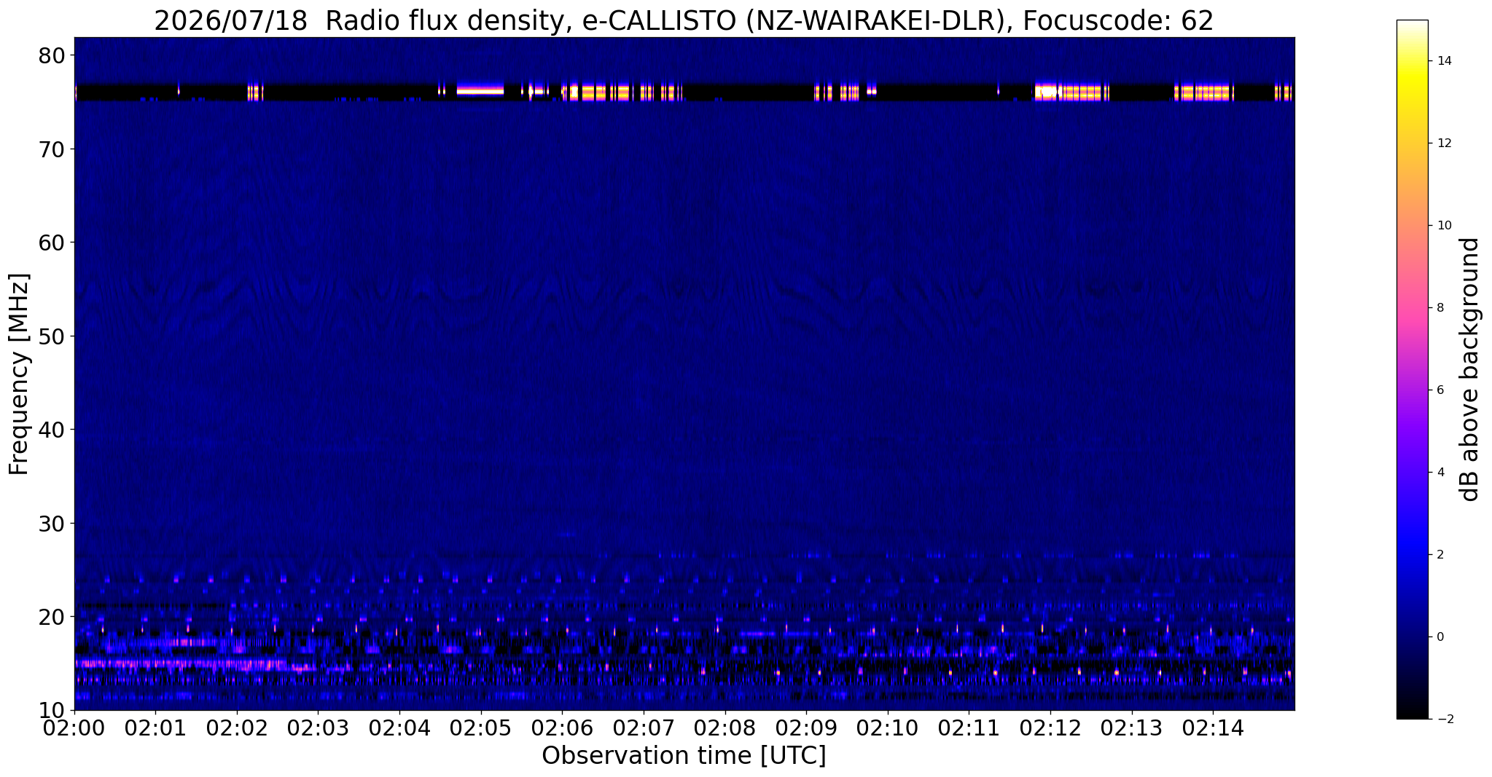Viewport: 1492px width, 777px height.
Task: Click the colorbar's 14 tick label
Action: point(1444,61)
